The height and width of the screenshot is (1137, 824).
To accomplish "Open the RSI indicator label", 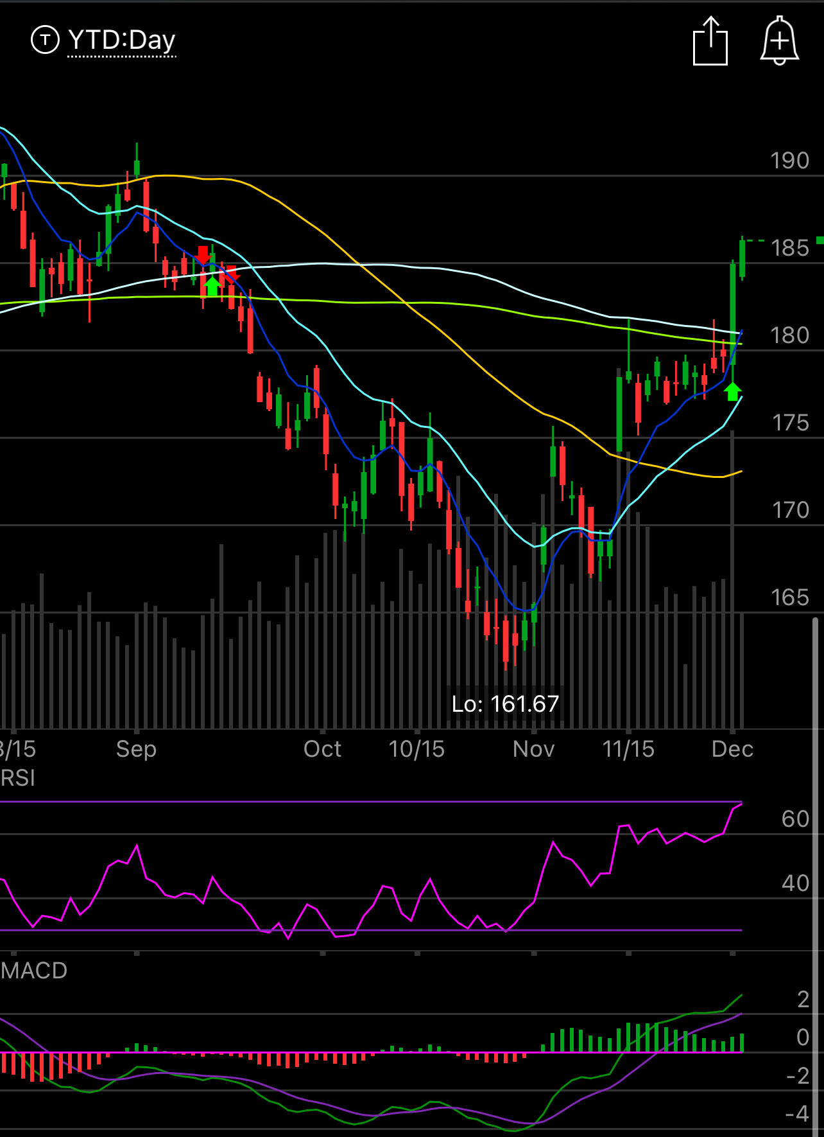I will [17, 779].
